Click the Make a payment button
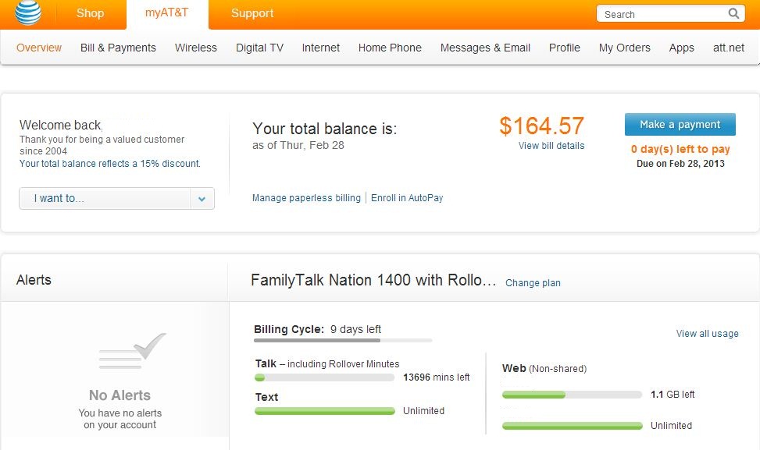 click(x=680, y=124)
